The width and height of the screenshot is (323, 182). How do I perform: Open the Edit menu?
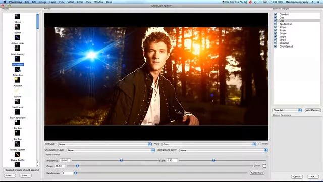point(34,2)
